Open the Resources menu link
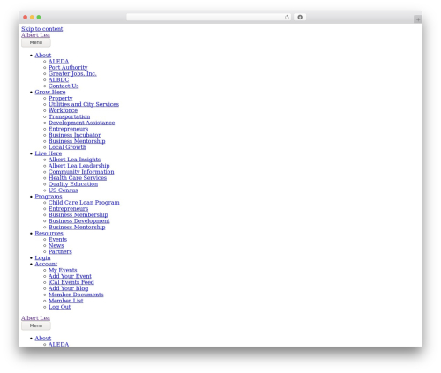The width and height of the screenshot is (441, 373). [49, 233]
